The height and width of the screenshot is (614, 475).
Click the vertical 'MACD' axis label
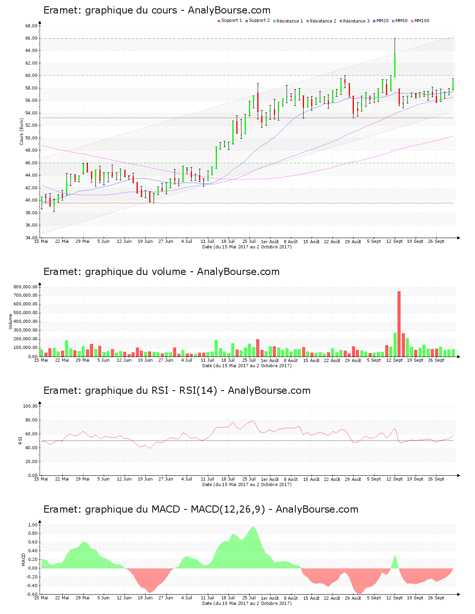tap(23, 559)
